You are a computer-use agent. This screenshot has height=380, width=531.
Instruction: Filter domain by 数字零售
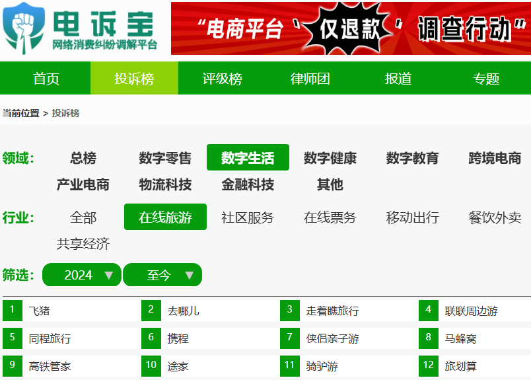[165, 159]
